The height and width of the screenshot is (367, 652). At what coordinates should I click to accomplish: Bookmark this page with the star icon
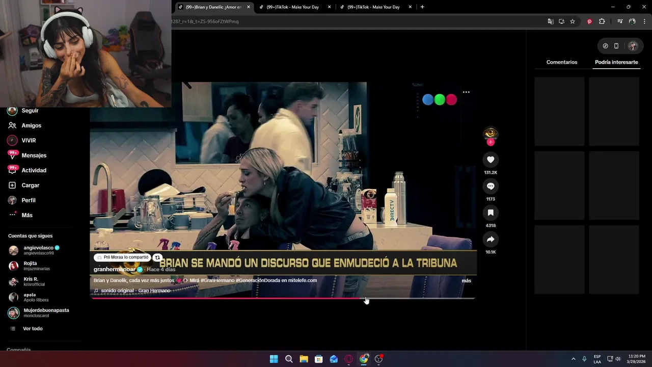point(573,21)
